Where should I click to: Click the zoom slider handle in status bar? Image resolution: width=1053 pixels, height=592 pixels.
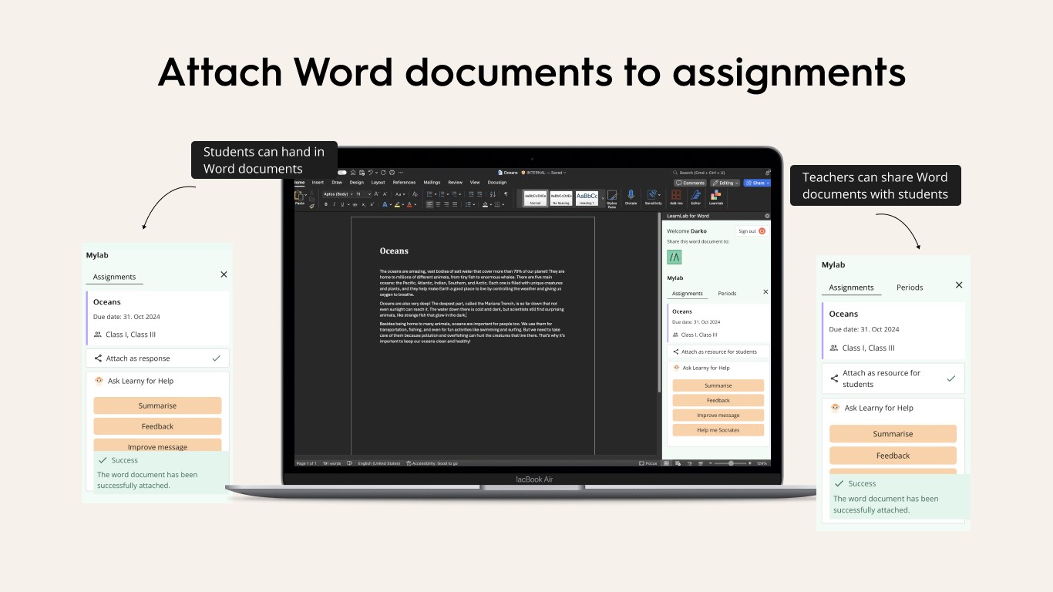point(731,463)
